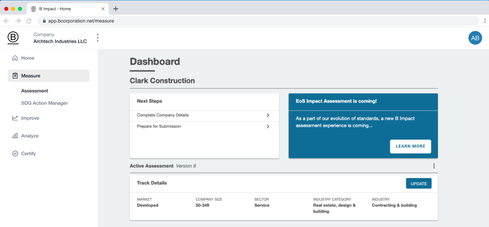Open the Chrome three-dot browser menu
489x227 pixels.
[x=485, y=21]
